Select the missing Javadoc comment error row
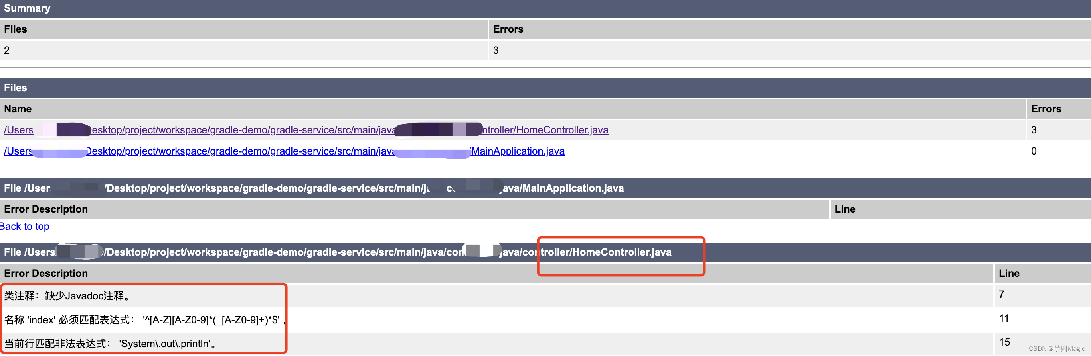 (496, 295)
